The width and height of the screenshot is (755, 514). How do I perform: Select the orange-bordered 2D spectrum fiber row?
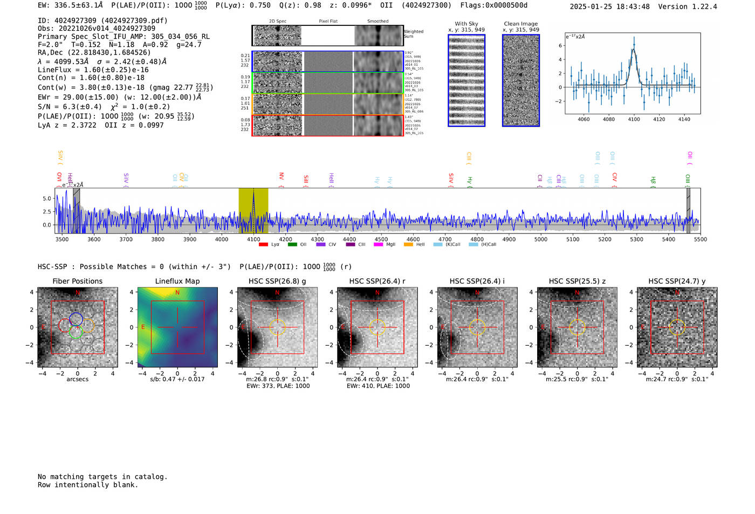[328, 104]
